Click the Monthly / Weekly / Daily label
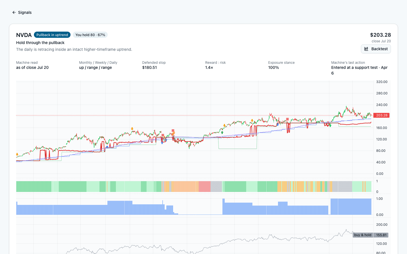 coord(98,63)
